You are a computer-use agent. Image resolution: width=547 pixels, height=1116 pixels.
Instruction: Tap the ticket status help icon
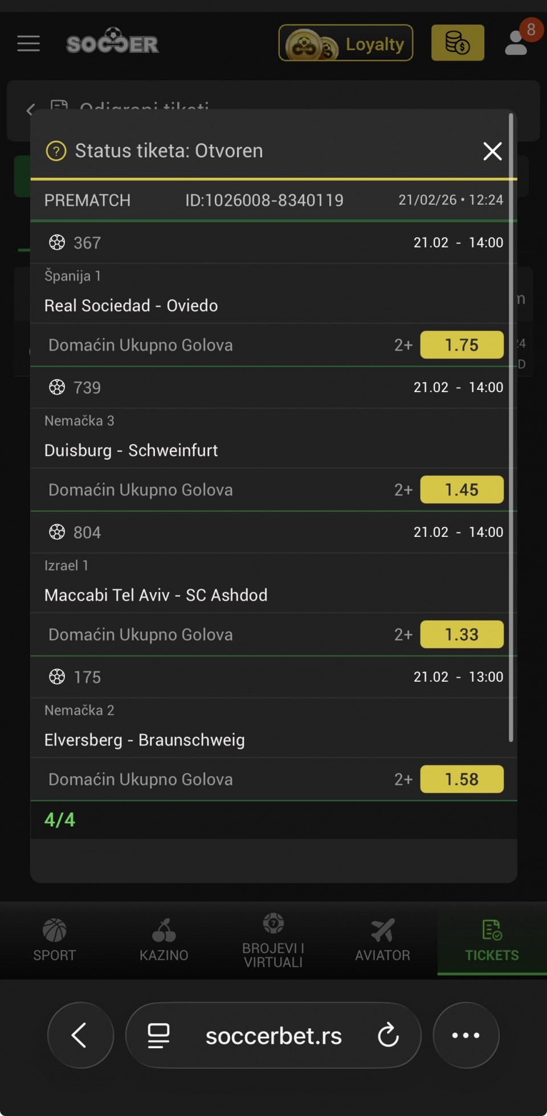click(56, 151)
